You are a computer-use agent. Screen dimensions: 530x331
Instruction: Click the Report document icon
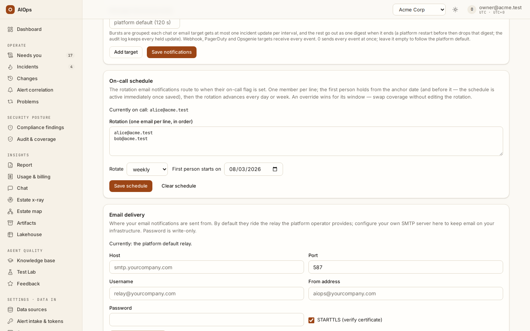tap(10, 165)
